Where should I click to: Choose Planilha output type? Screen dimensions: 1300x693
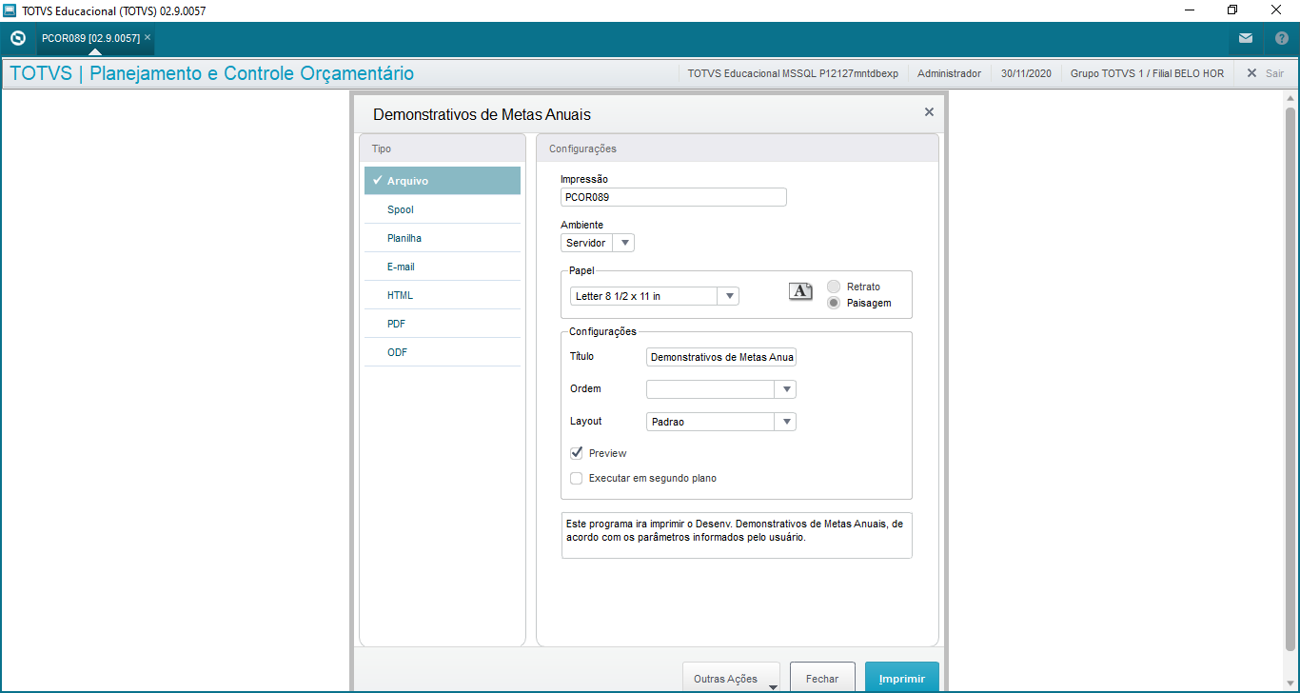pos(443,238)
